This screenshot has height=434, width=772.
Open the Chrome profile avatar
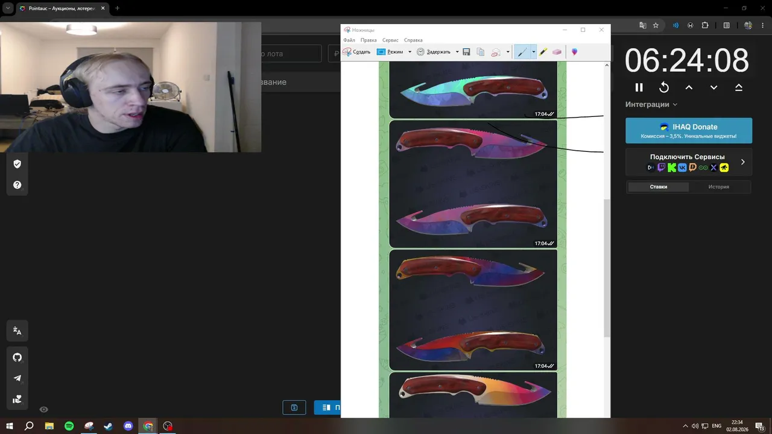(748, 25)
